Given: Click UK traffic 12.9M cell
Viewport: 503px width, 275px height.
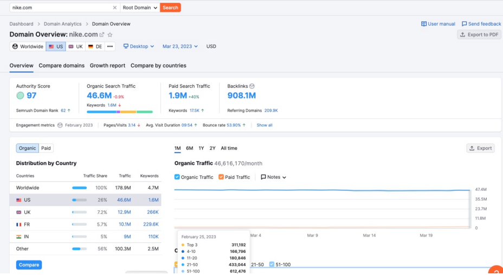Looking at the screenshot, I should tap(124, 212).
